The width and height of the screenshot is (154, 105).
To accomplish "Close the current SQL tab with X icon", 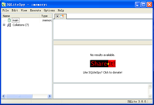I will point(57,16).
